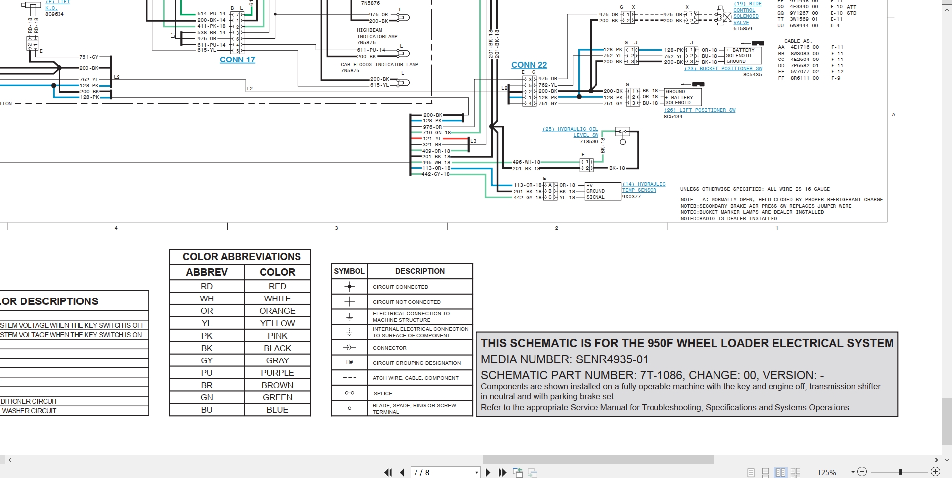Open the CONN 17 link
The height and width of the screenshot is (478, 952).
tap(238, 60)
